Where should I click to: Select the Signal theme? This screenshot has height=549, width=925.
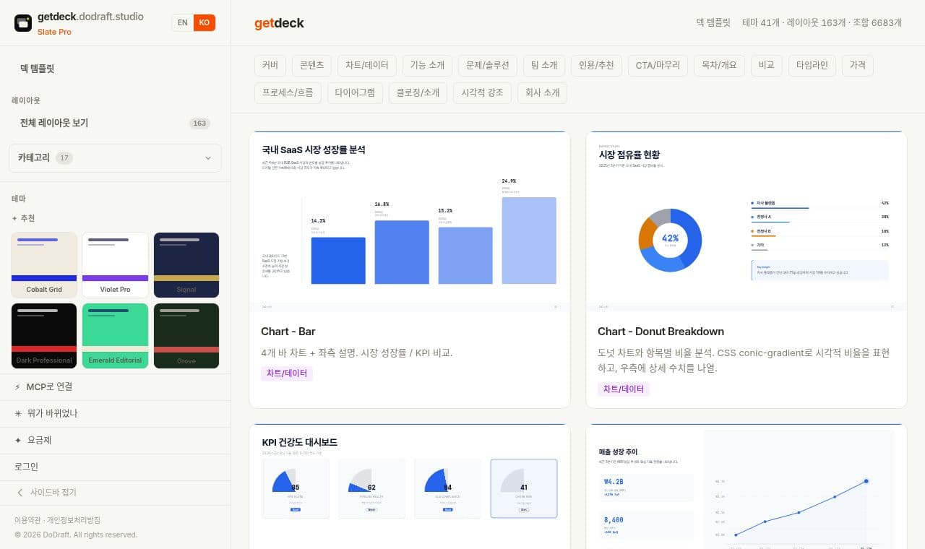coord(186,265)
